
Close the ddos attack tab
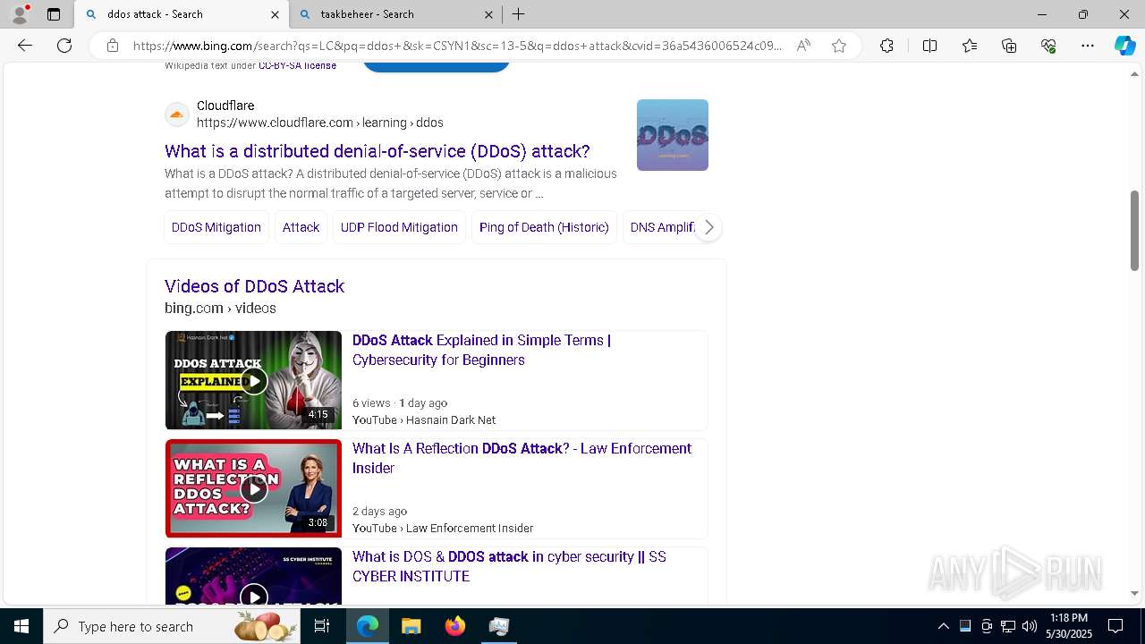275,14
